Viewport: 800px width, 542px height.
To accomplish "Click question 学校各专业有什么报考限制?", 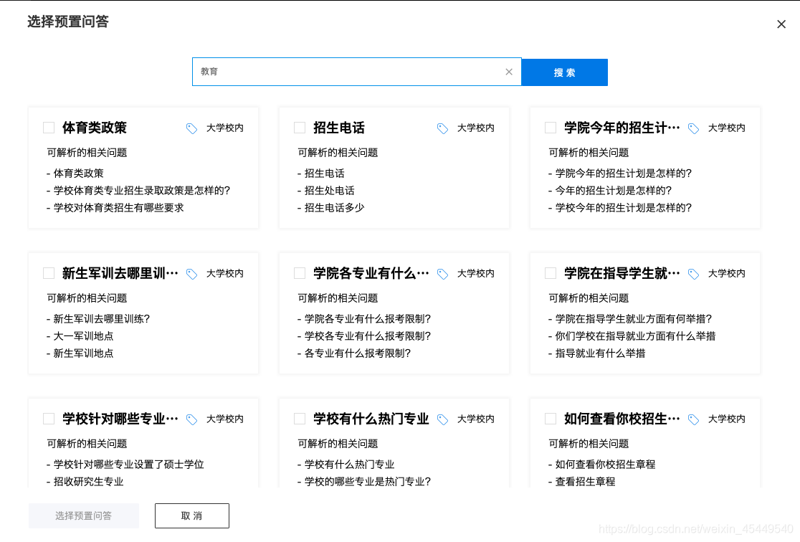I will pyautogui.click(x=367, y=336).
